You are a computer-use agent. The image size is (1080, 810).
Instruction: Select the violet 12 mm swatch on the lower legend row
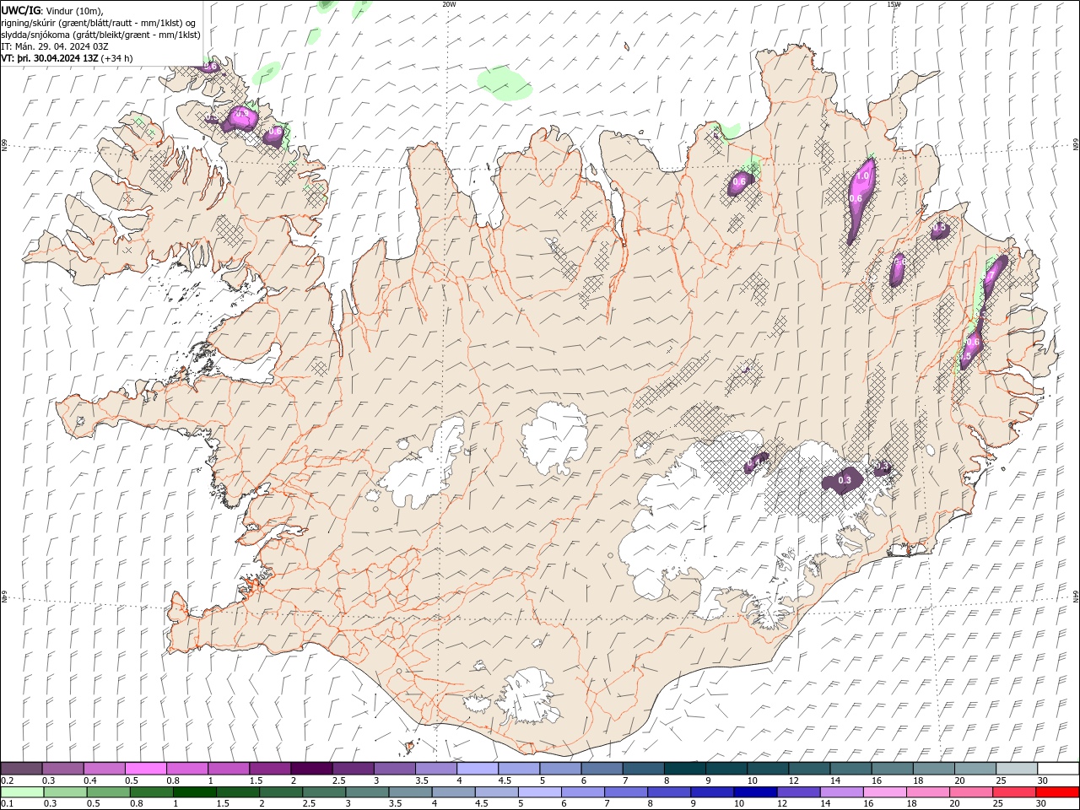coord(797,792)
